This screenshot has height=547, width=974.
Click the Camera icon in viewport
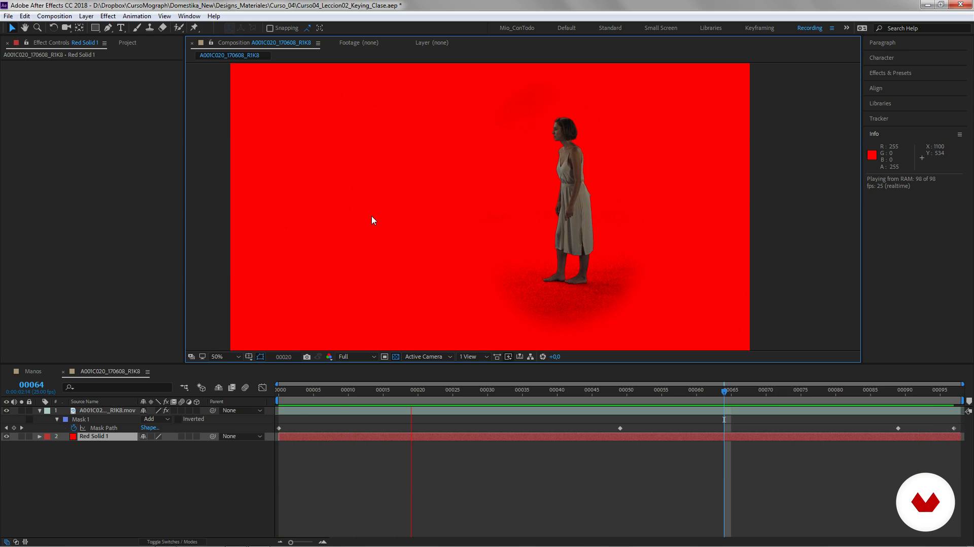(306, 356)
